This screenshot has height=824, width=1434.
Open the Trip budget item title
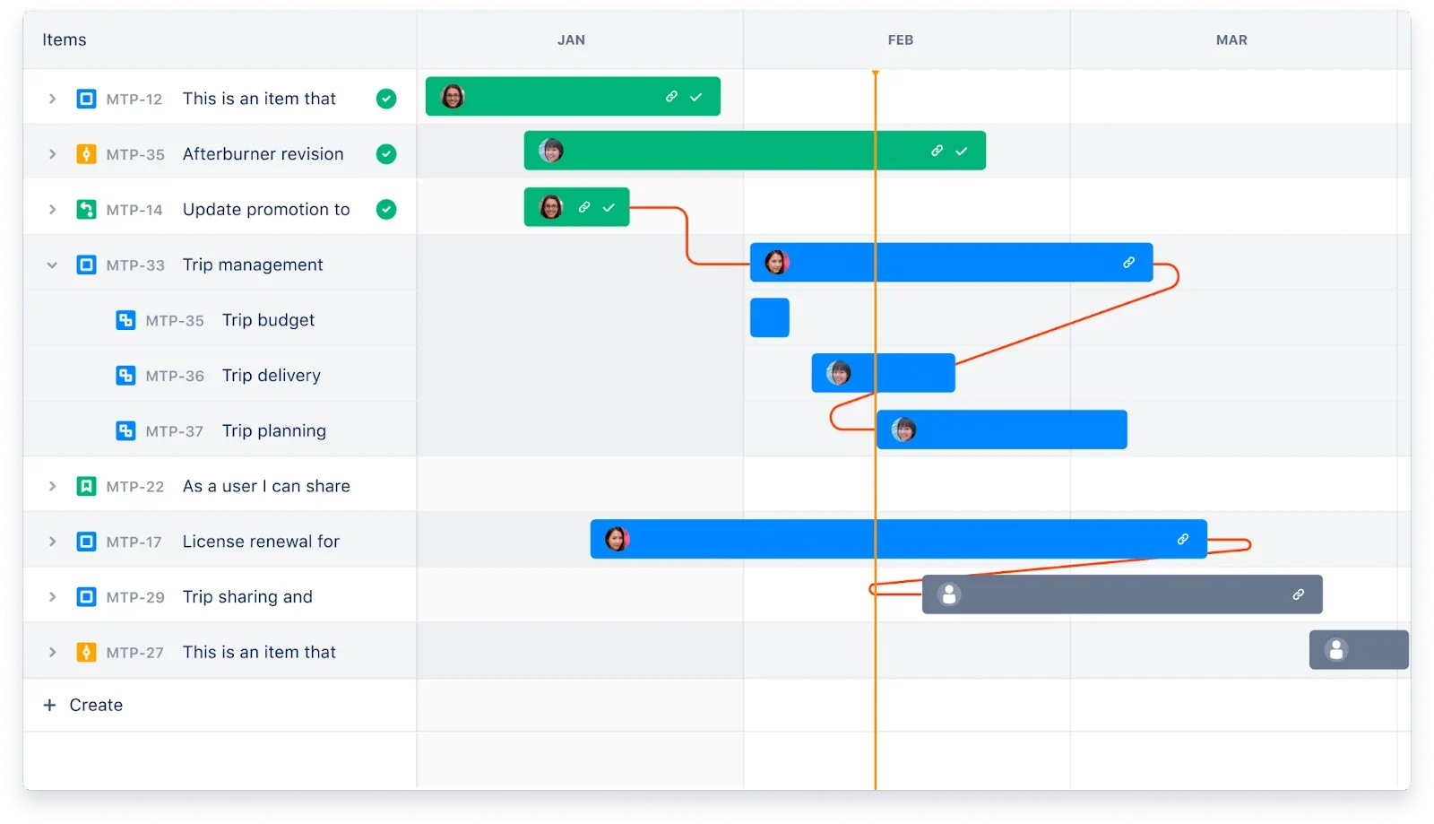268,320
